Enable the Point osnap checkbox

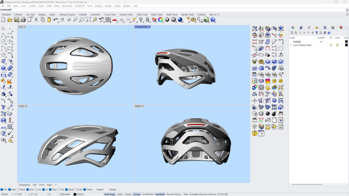pyautogui.click(x=18, y=189)
